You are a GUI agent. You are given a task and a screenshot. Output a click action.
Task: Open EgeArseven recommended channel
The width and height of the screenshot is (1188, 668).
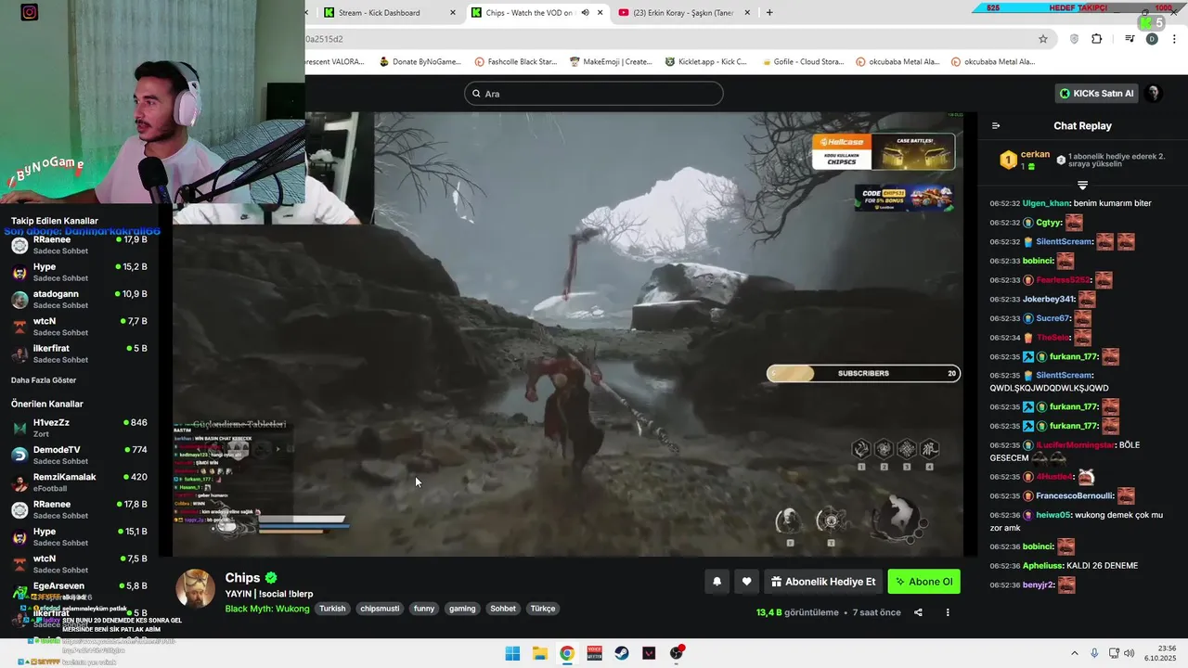[79, 591]
